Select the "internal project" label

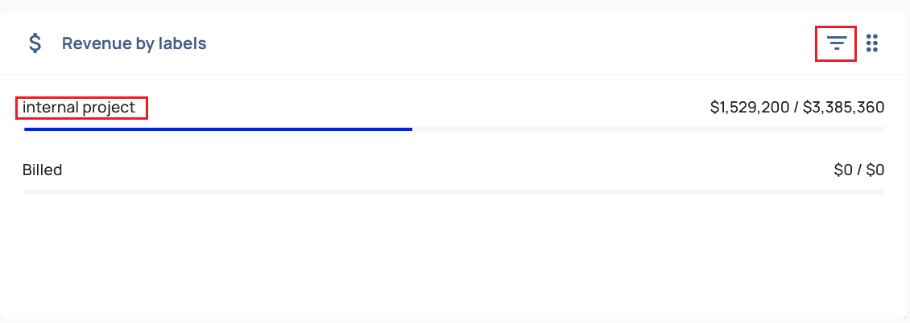click(x=79, y=107)
